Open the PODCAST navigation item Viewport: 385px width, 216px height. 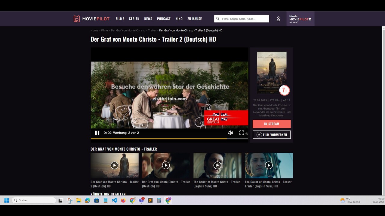coord(164,19)
